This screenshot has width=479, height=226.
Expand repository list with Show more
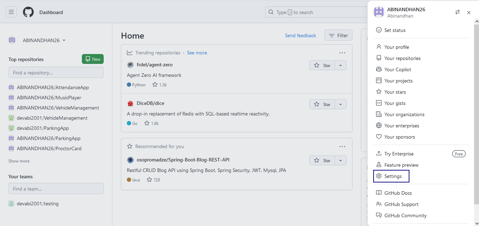[x=19, y=161]
